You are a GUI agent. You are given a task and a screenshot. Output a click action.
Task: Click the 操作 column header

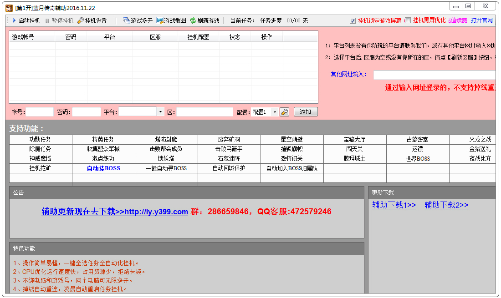pos(267,37)
